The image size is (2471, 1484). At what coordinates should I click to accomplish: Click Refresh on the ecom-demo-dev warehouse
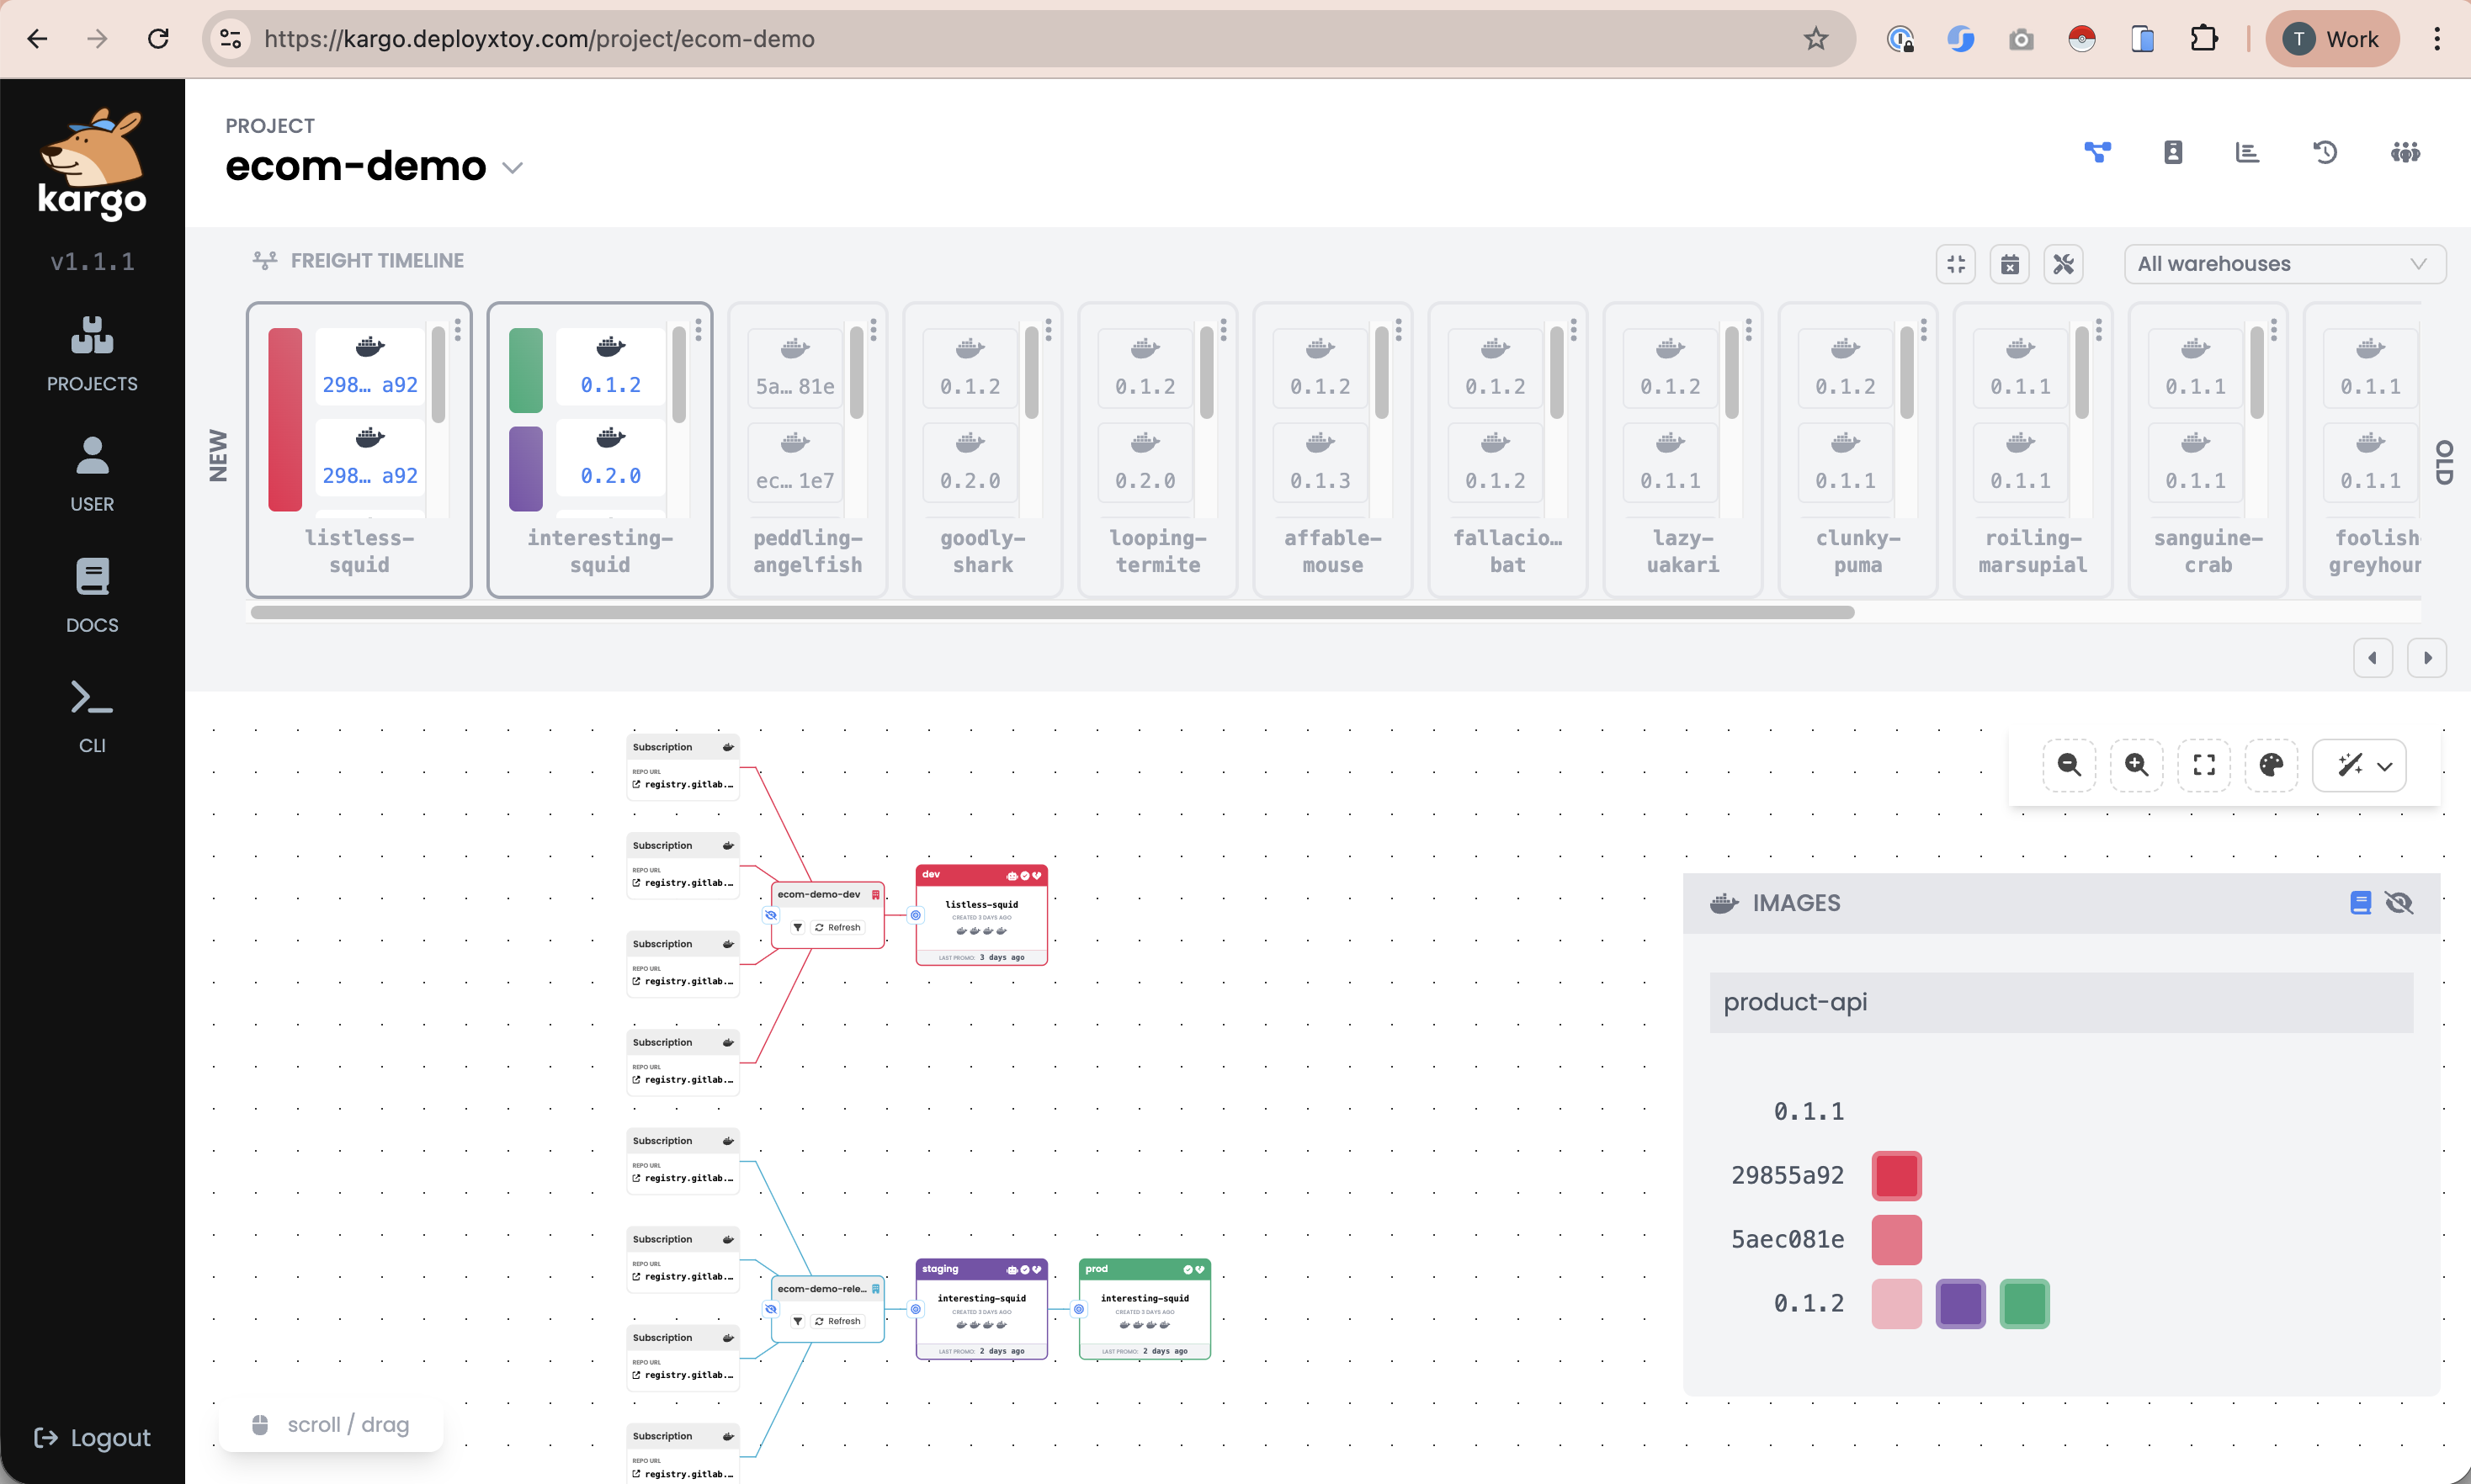coord(840,927)
